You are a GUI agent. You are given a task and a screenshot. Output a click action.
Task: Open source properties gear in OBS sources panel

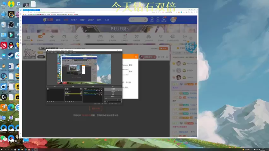pos(70,102)
